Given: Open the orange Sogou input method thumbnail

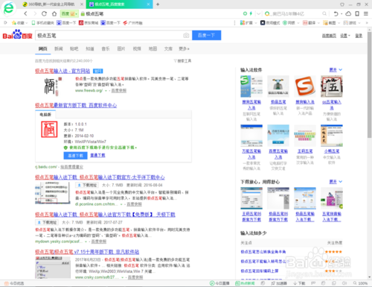Looking at the screenshot, I should coord(305,86).
